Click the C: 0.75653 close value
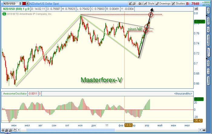The height and width of the screenshot is (134, 212). point(98,9)
